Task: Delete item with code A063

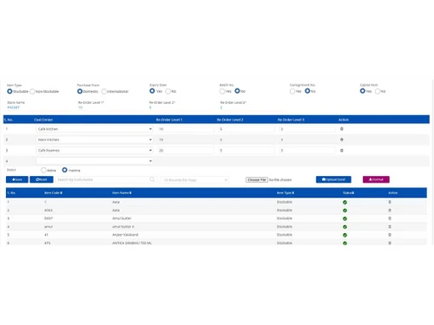Action: (x=390, y=211)
